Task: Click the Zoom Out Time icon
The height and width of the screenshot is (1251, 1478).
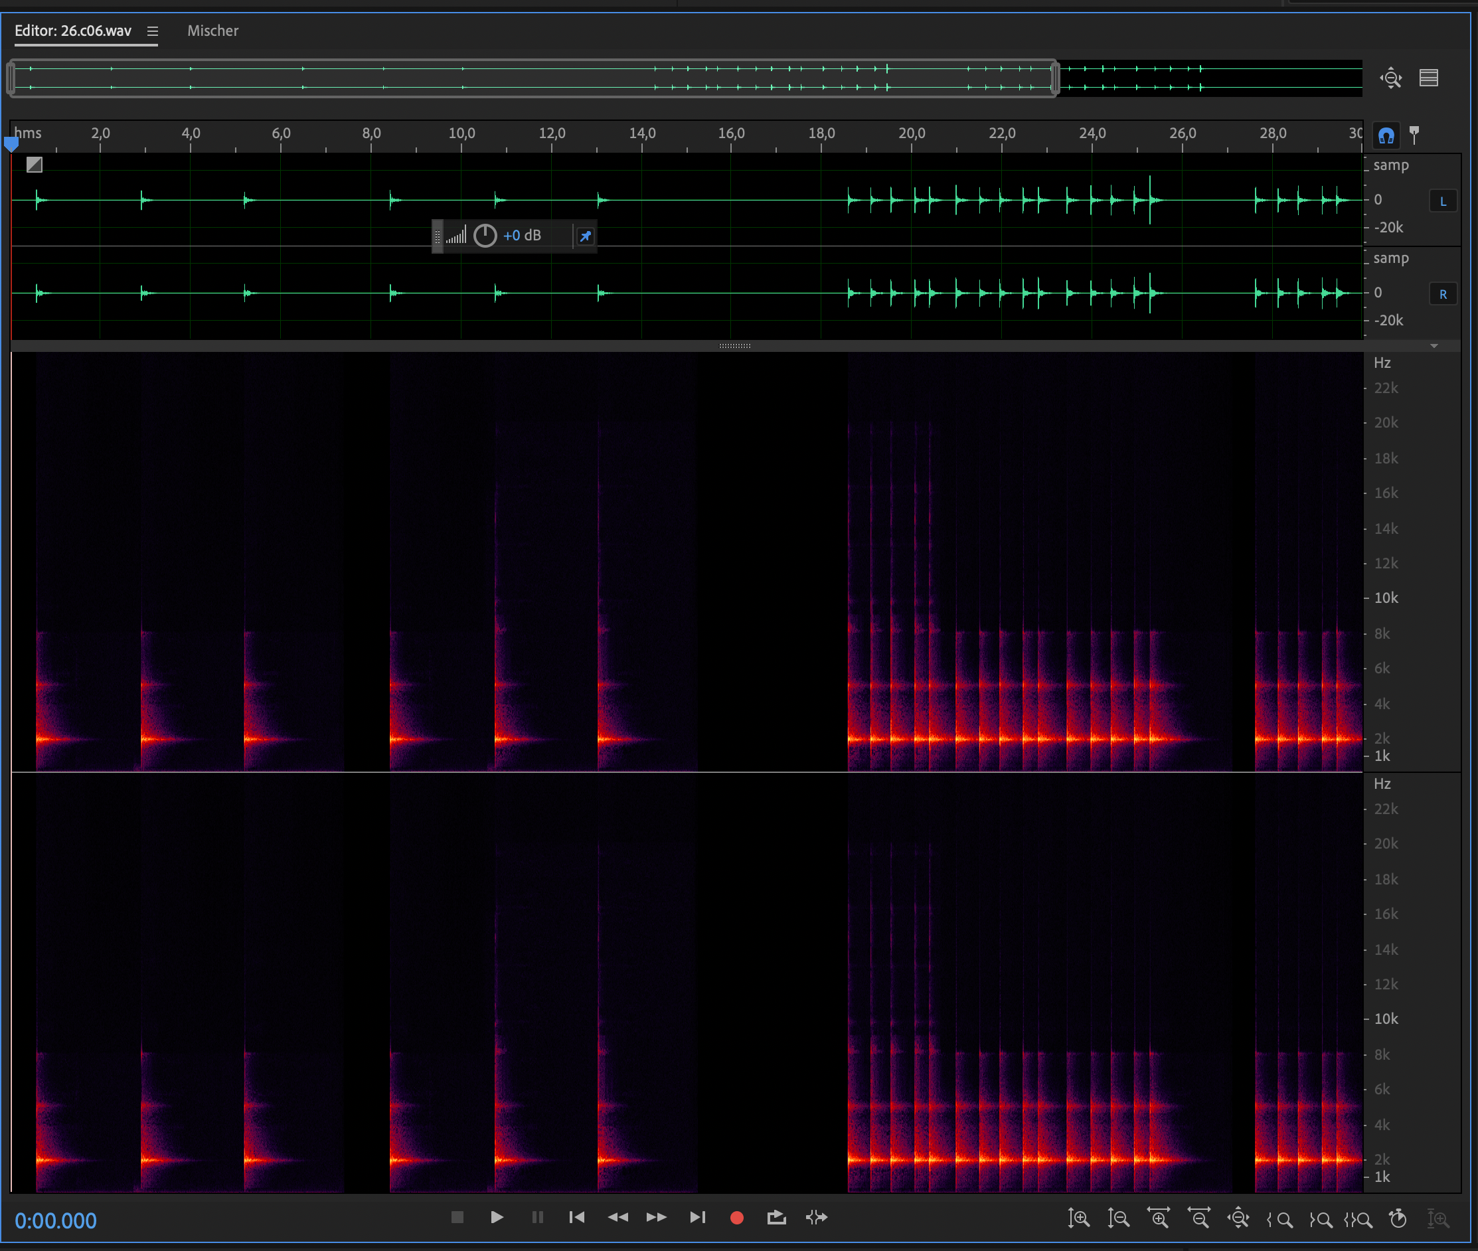Action: pos(1199,1218)
